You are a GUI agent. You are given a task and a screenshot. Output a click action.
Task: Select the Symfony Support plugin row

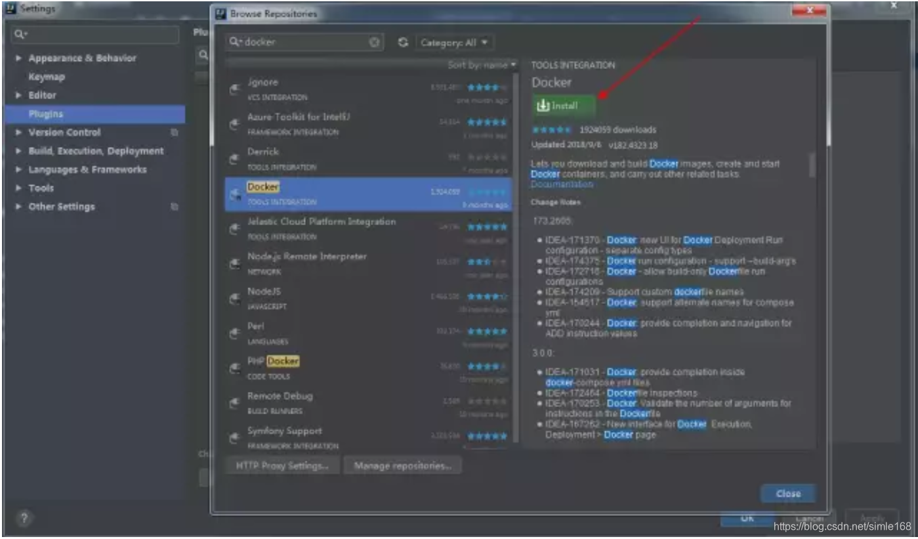(x=368, y=436)
